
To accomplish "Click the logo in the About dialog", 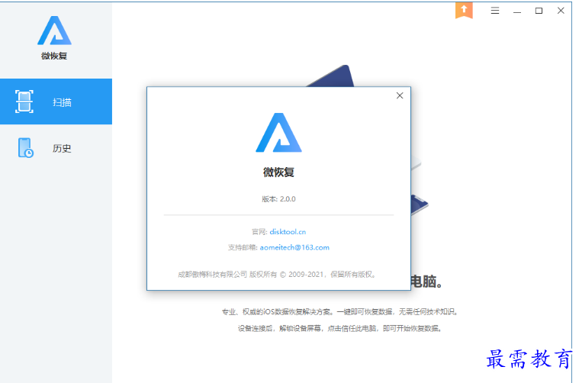I will point(278,133).
